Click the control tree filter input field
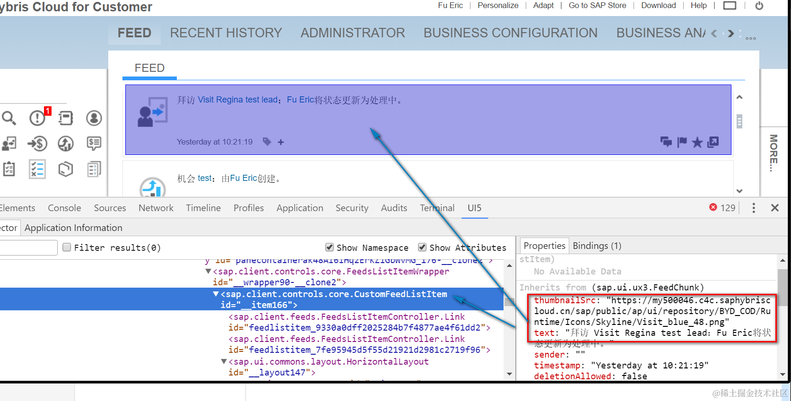The width and height of the screenshot is (791, 401). click(28, 247)
